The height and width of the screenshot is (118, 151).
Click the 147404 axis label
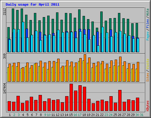[4, 88]
